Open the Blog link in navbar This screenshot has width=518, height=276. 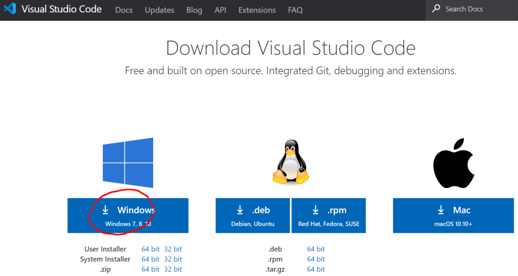pos(194,10)
